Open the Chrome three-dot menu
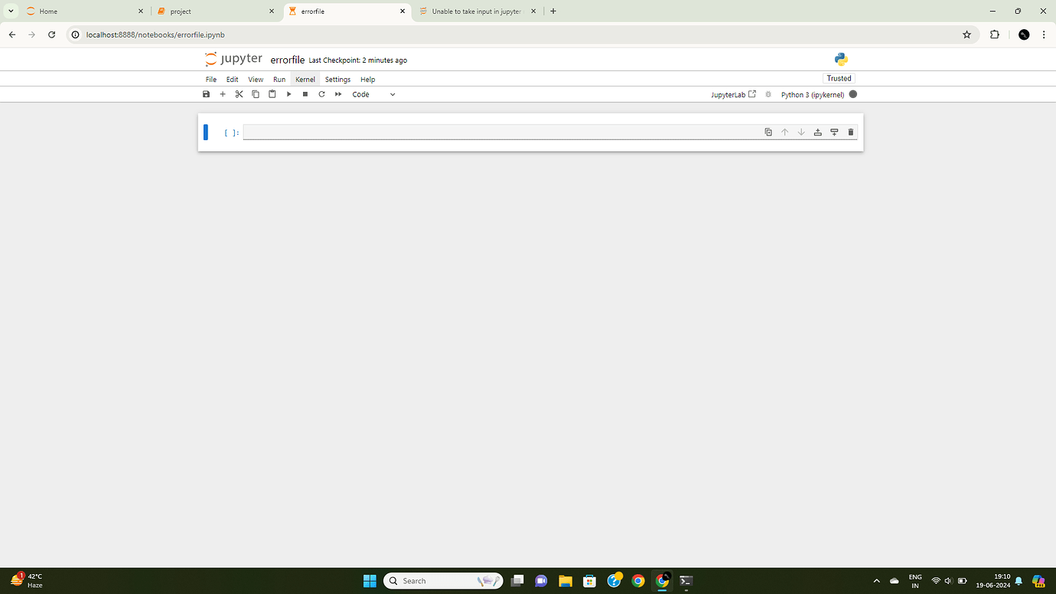The height and width of the screenshot is (594, 1056). coord(1044,34)
